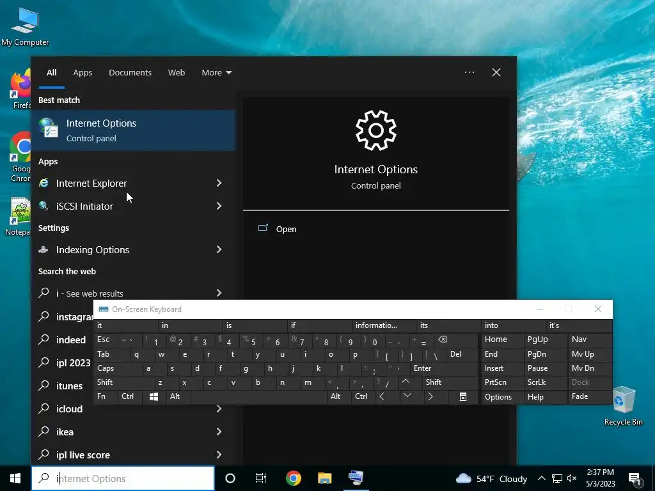Expand 'i - See web results' chevron
This screenshot has width=655, height=491.
pos(219,293)
